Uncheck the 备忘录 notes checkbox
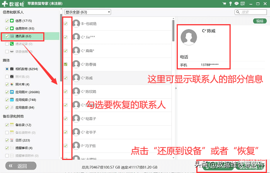The width and height of the screenshot is (270, 173). pos(7,125)
